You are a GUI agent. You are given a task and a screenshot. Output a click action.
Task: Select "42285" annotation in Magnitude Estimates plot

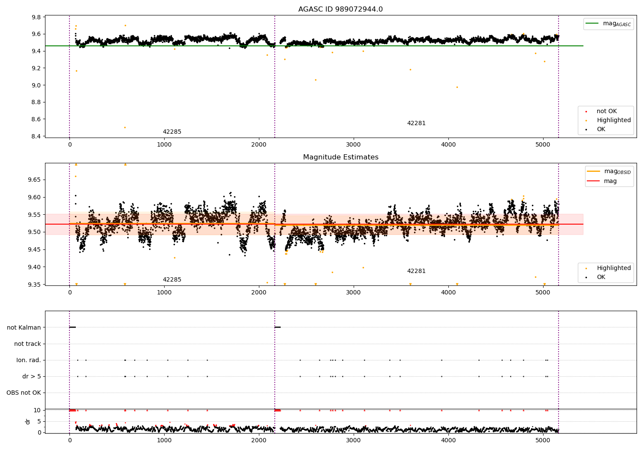172,280
